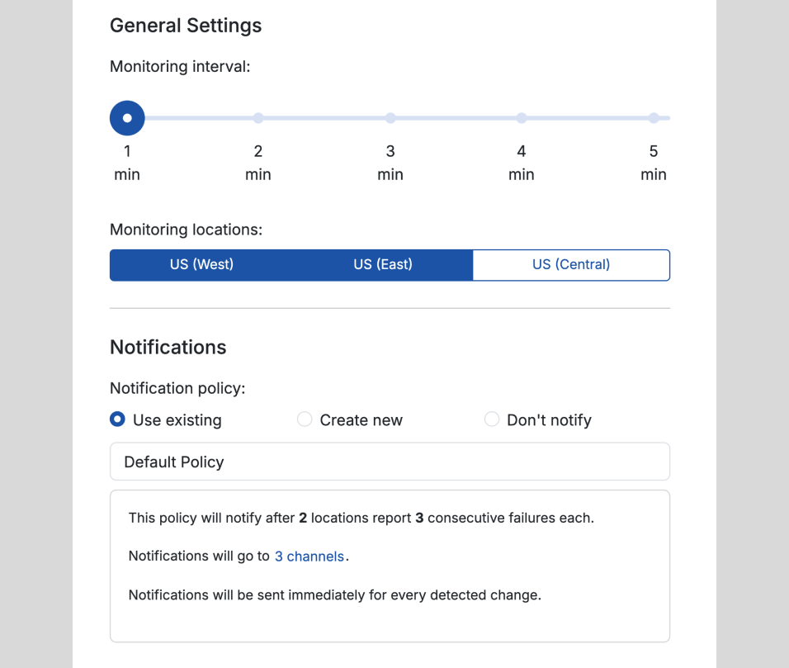Select the Use existing radio button
The height and width of the screenshot is (668, 789).
(x=117, y=419)
